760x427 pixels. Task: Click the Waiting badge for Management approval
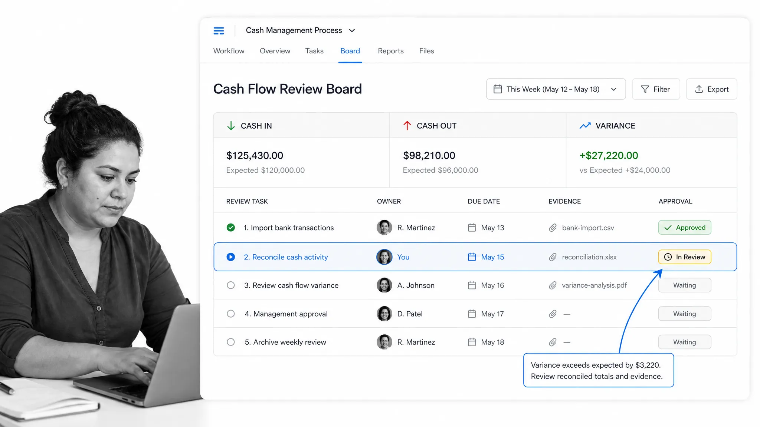coord(685,314)
